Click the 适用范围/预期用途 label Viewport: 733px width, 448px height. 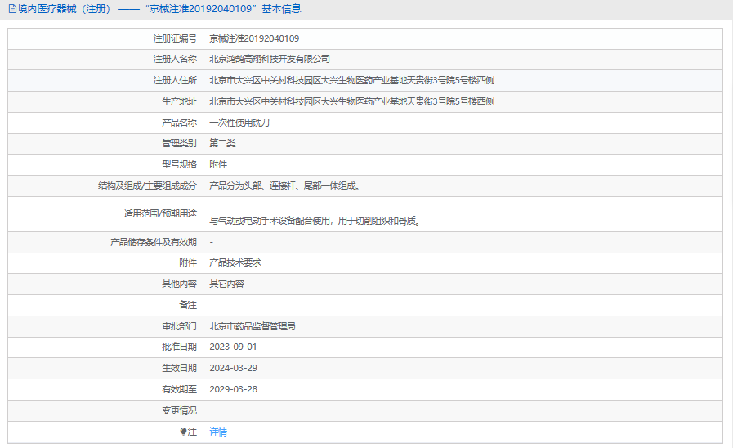pos(160,213)
